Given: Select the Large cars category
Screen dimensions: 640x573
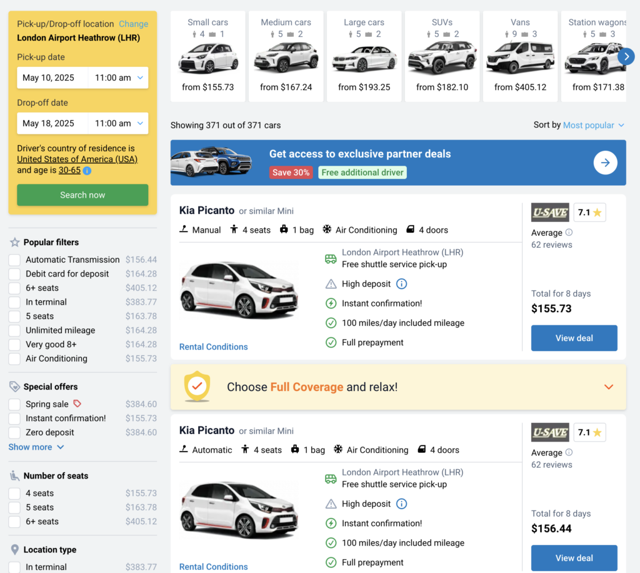Looking at the screenshot, I should pos(364,56).
